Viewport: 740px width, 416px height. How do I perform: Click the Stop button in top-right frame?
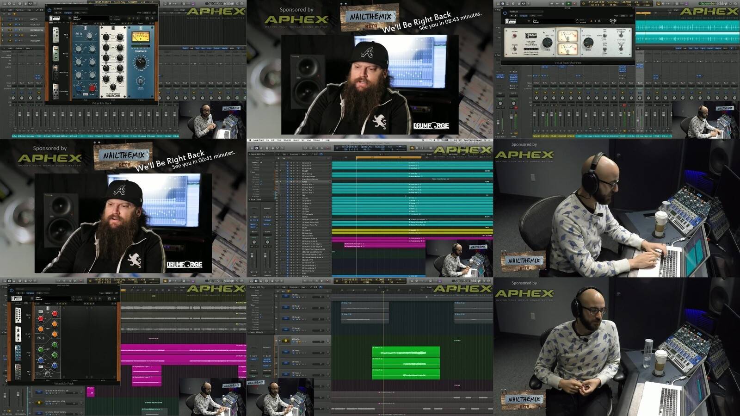coord(562,3)
